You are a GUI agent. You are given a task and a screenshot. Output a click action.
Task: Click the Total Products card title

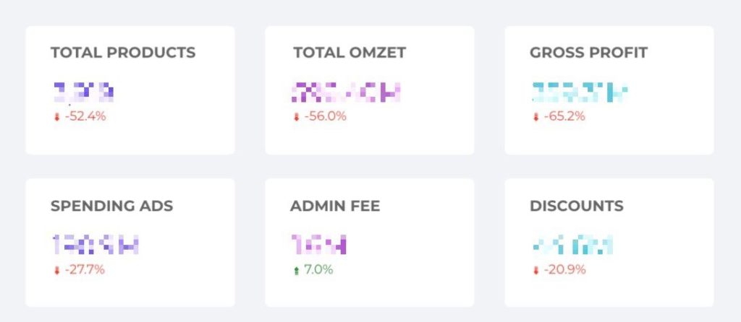123,53
